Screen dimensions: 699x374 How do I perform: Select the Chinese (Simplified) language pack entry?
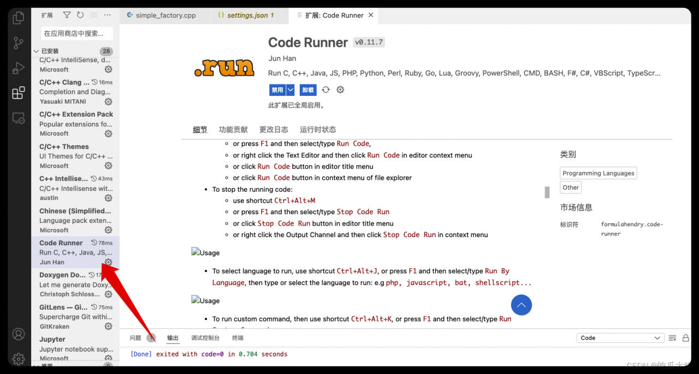click(75, 220)
